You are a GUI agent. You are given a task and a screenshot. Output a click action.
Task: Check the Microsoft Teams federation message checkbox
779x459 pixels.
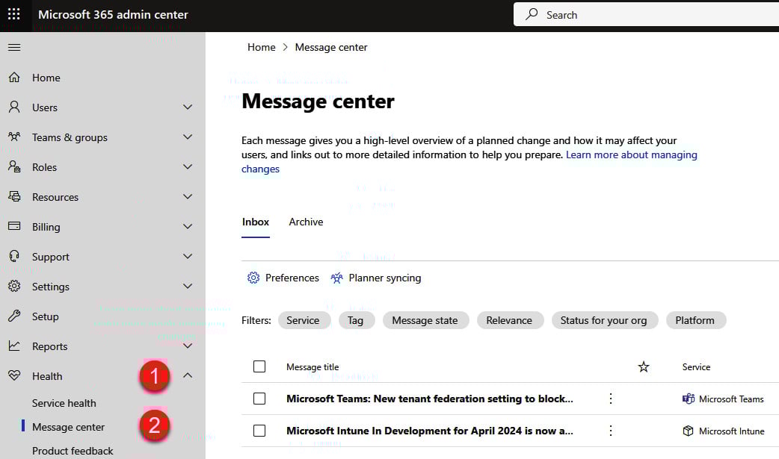(x=259, y=399)
